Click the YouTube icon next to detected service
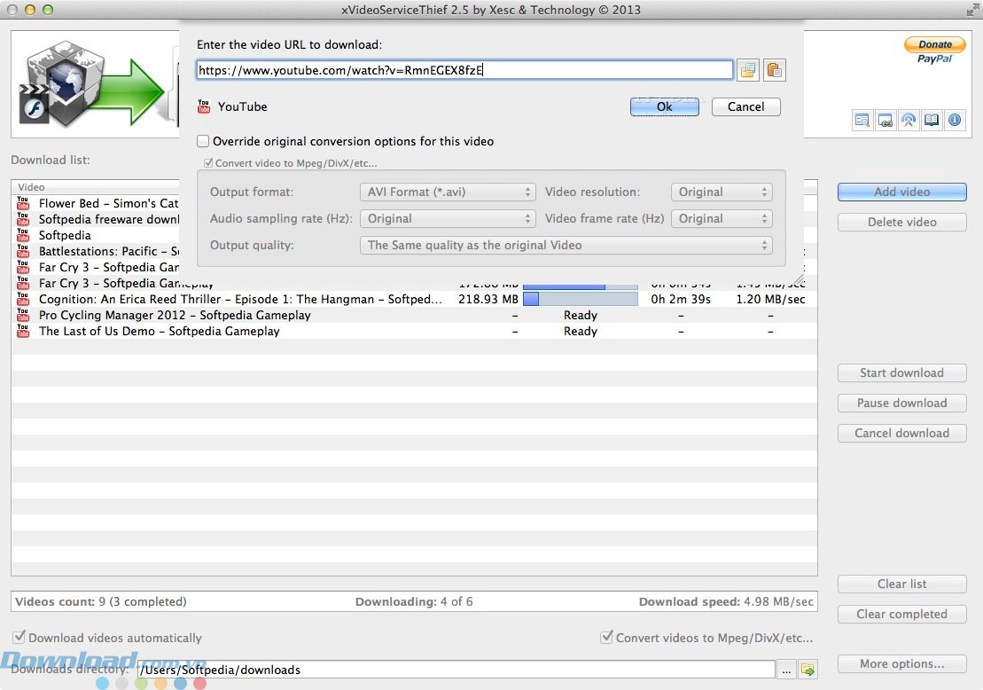 206,105
